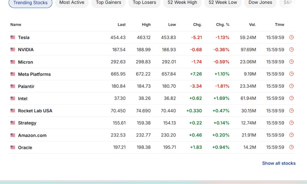Click the clock icon in Amazon.com row
Image resolution: width=307 pixels, height=184 pixels.
tap(291, 135)
